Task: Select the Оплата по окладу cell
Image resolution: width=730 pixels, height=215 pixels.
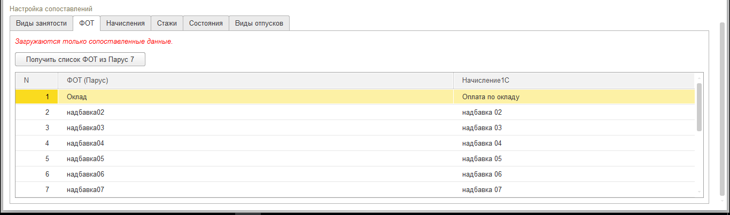Action: click(491, 97)
